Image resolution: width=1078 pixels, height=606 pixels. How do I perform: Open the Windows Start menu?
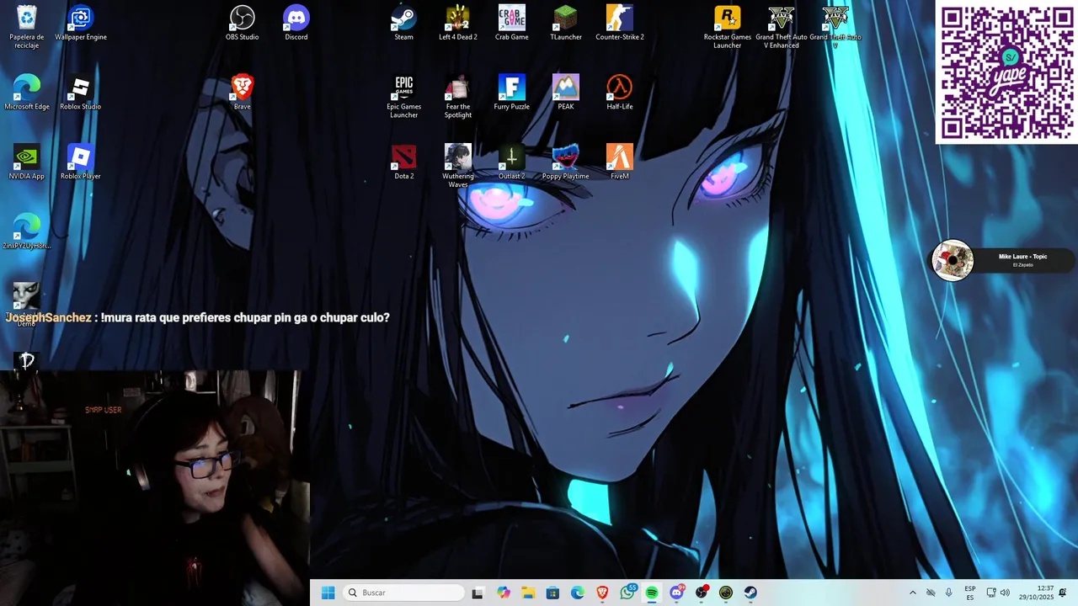tap(328, 593)
